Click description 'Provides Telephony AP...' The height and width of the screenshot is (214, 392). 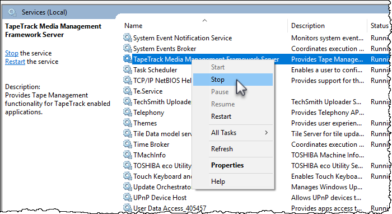328,113
